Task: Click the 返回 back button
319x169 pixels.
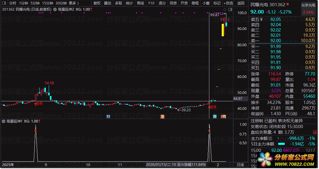Action: (241, 3)
